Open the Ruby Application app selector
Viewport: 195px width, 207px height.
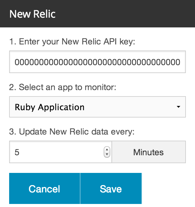tap(97, 107)
